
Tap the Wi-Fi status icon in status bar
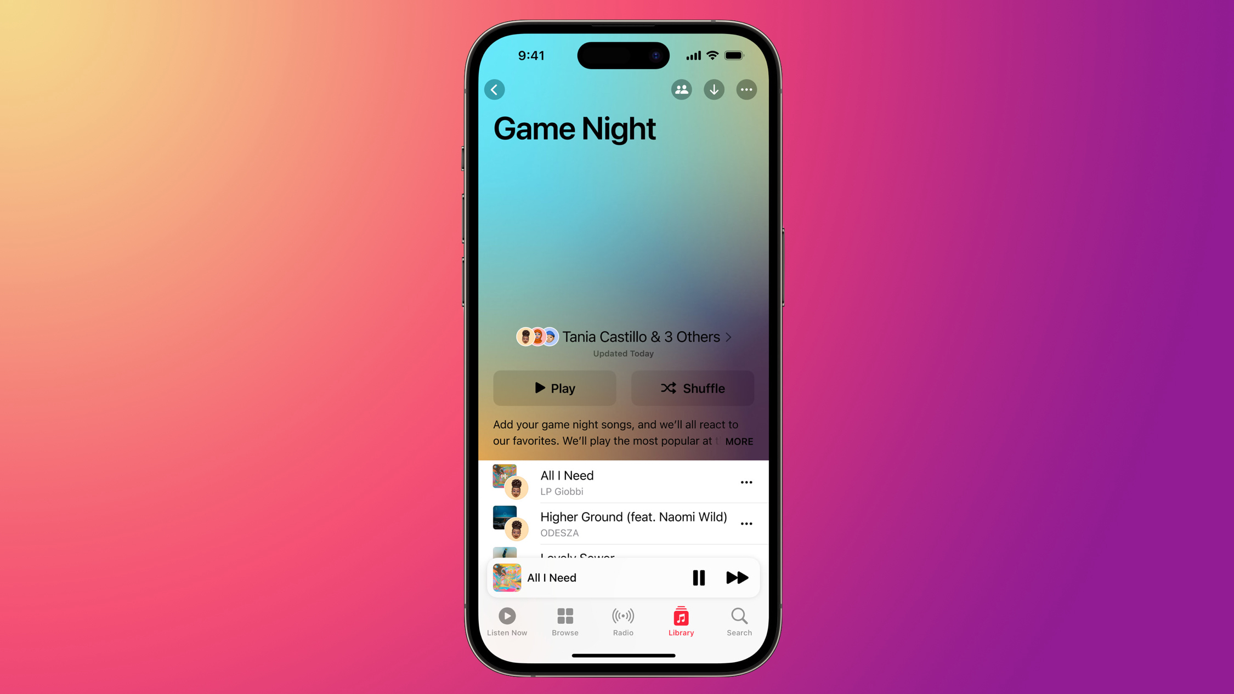coord(712,55)
